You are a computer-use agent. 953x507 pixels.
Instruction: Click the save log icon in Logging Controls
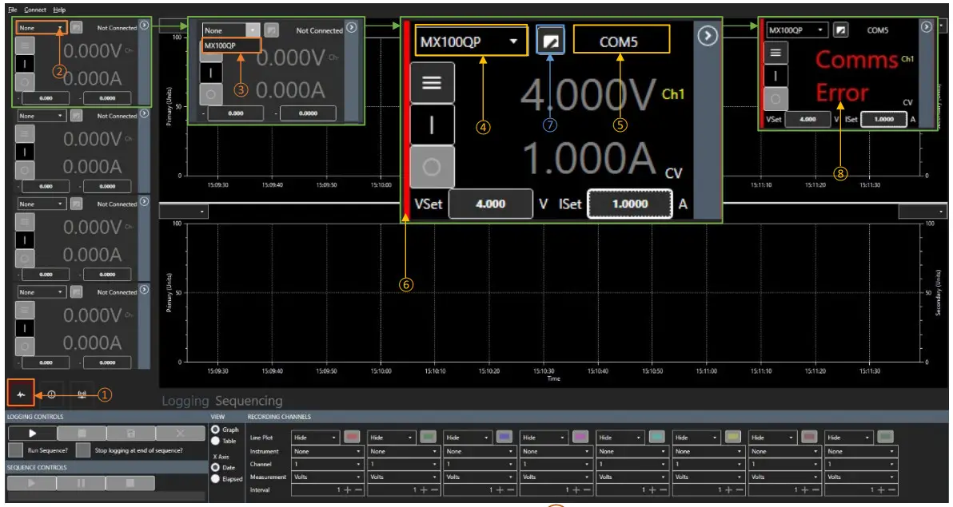click(131, 433)
